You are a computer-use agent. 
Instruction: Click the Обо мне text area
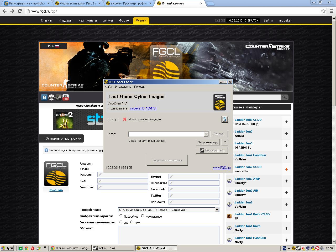pos(169,235)
